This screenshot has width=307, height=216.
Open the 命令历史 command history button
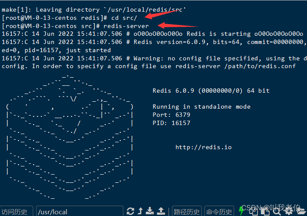(x=219, y=211)
